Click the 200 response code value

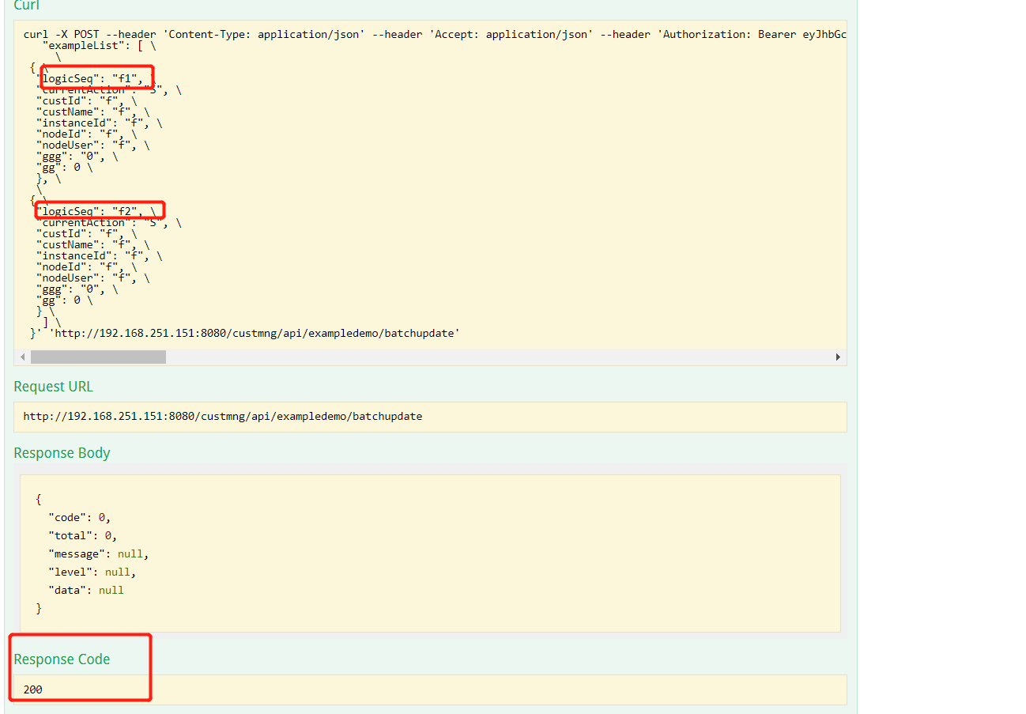point(33,689)
